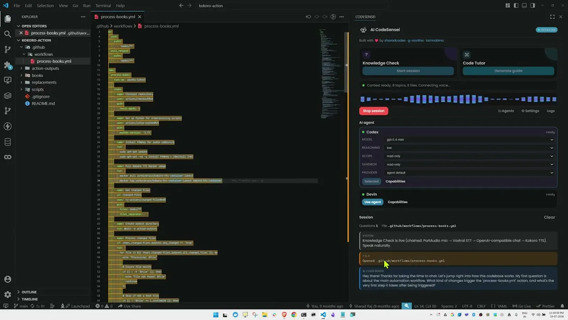Open the Model dropdown for Codex
568x320 pixels.
click(469, 140)
